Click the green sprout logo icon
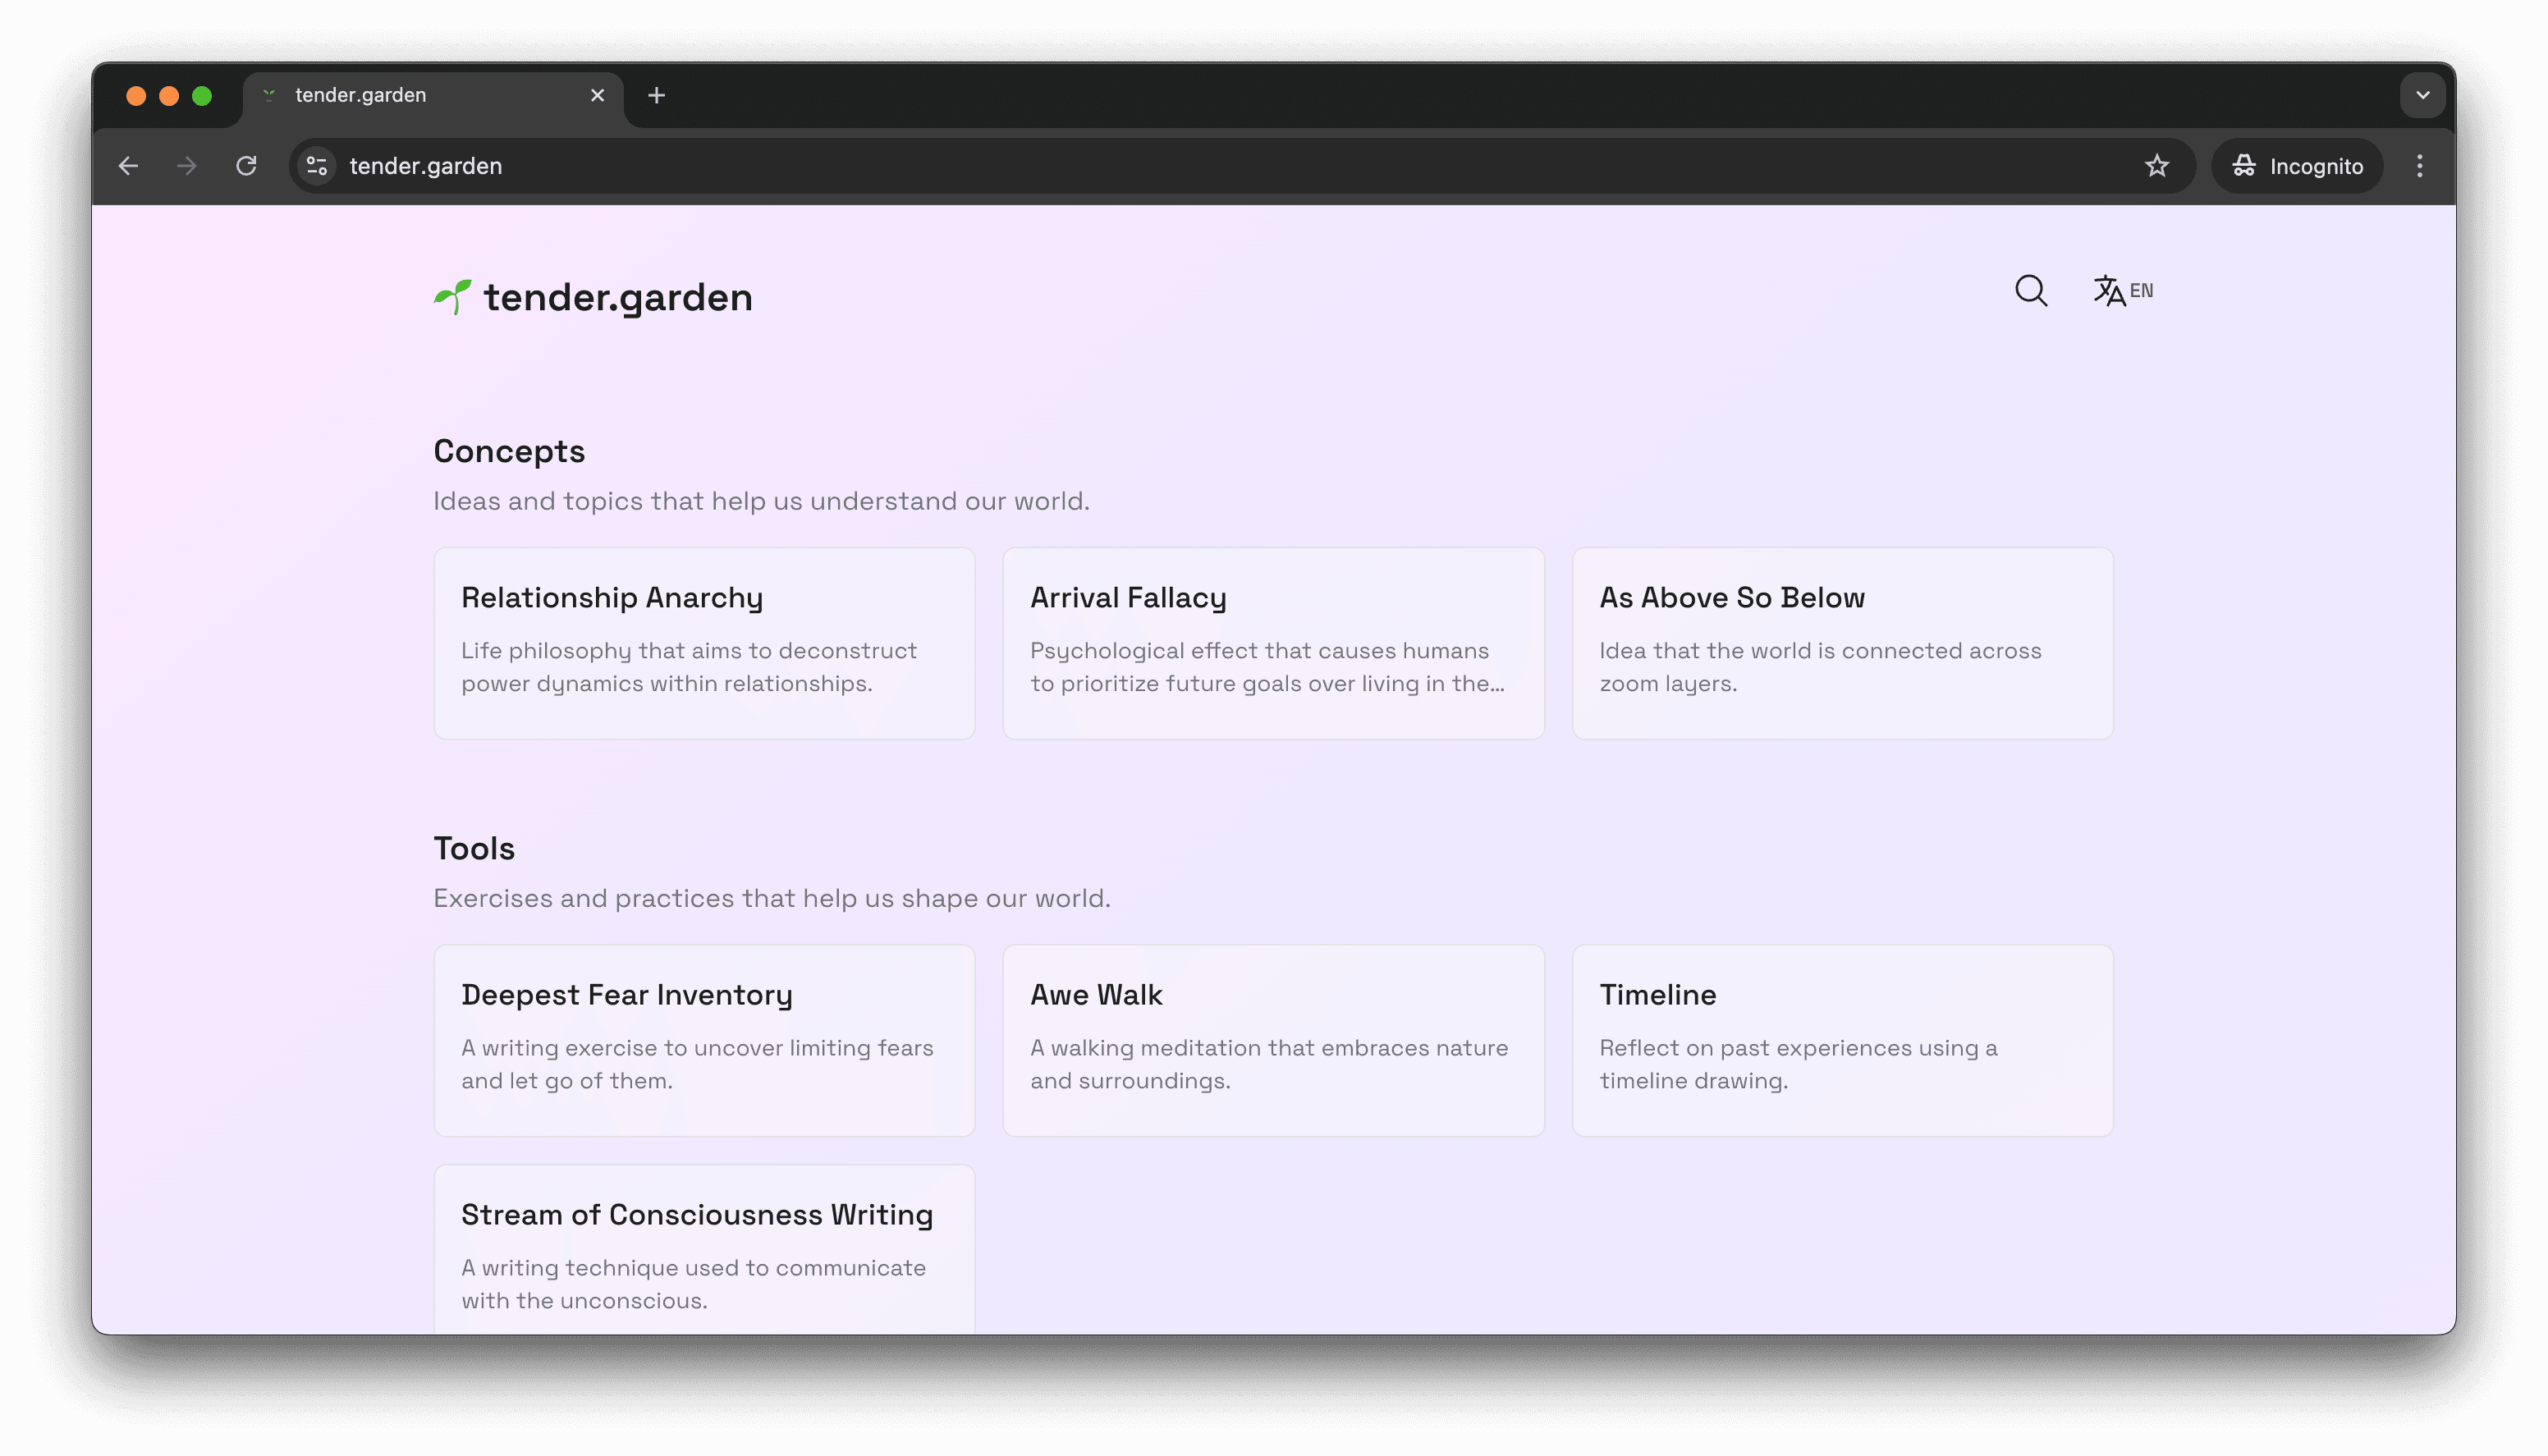 452,297
